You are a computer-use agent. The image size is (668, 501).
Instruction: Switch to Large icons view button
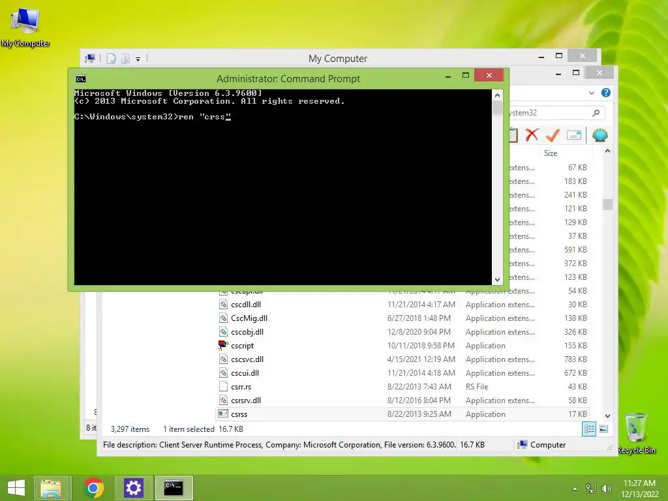[x=603, y=429]
